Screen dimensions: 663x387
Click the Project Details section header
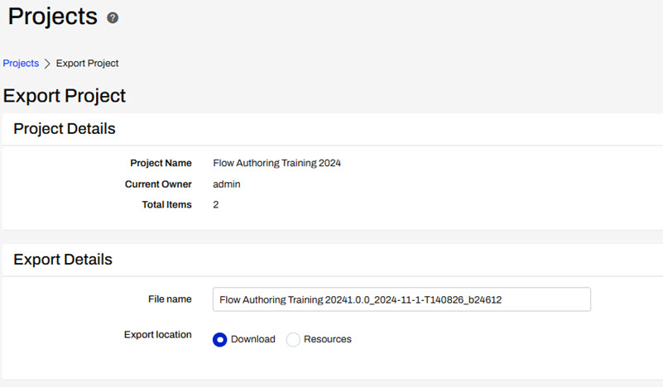point(65,128)
